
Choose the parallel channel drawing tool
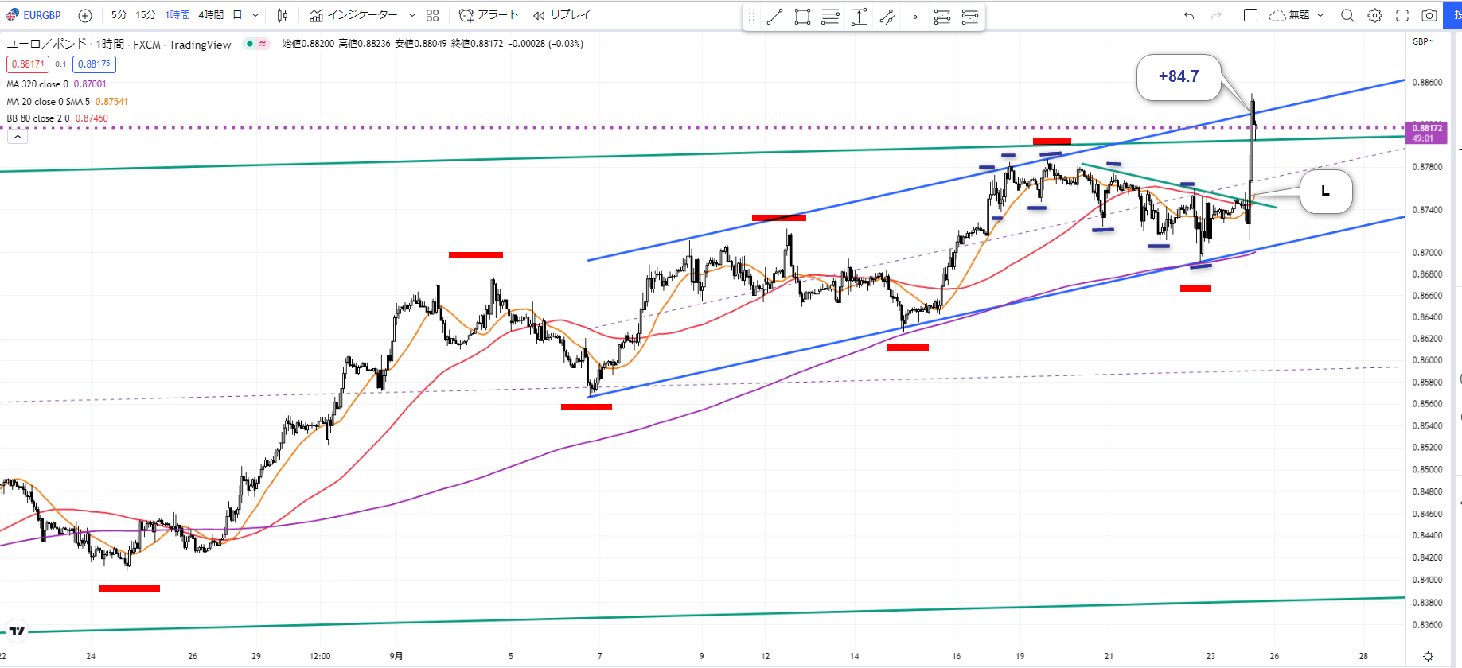coord(830,17)
